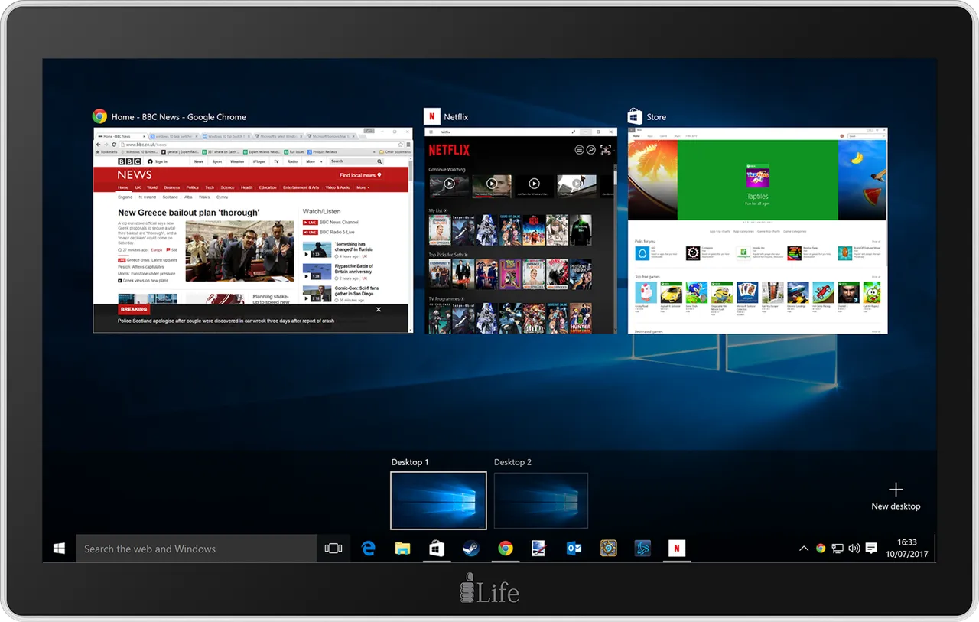Switch to the BBC News Chrome window
This screenshot has width=979, height=622.
(252, 230)
